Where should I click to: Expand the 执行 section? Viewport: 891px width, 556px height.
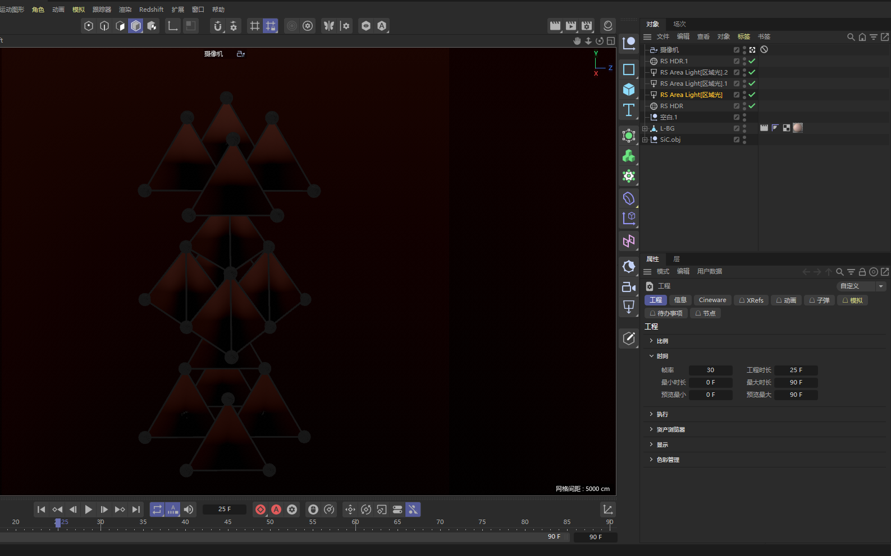(651, 414)
